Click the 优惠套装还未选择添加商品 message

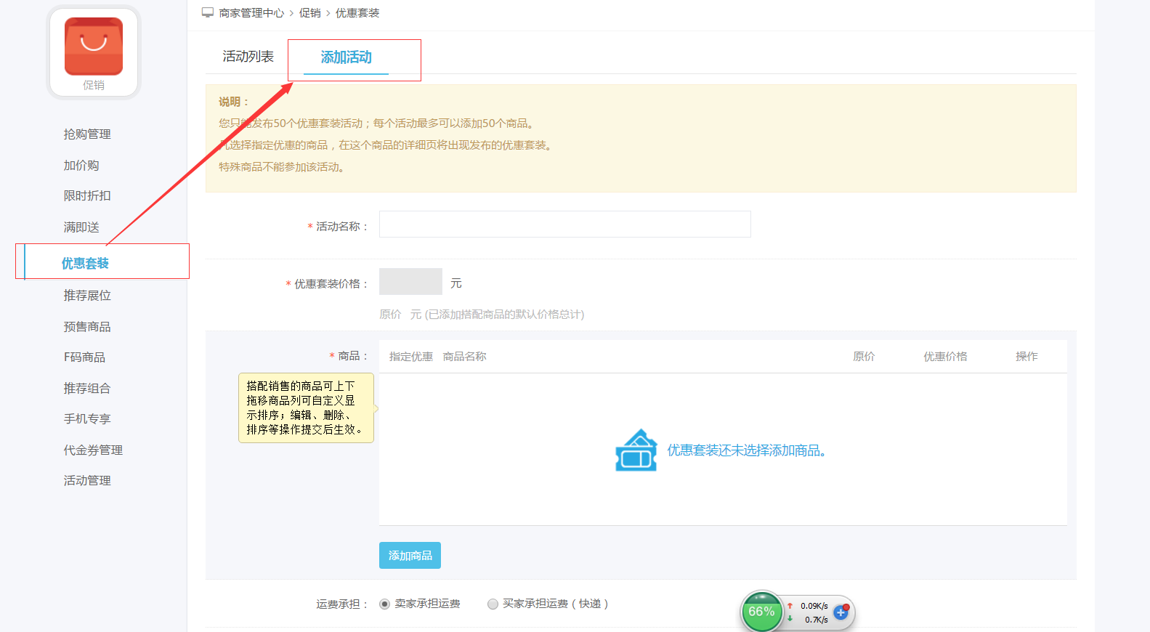coord(747,450)
